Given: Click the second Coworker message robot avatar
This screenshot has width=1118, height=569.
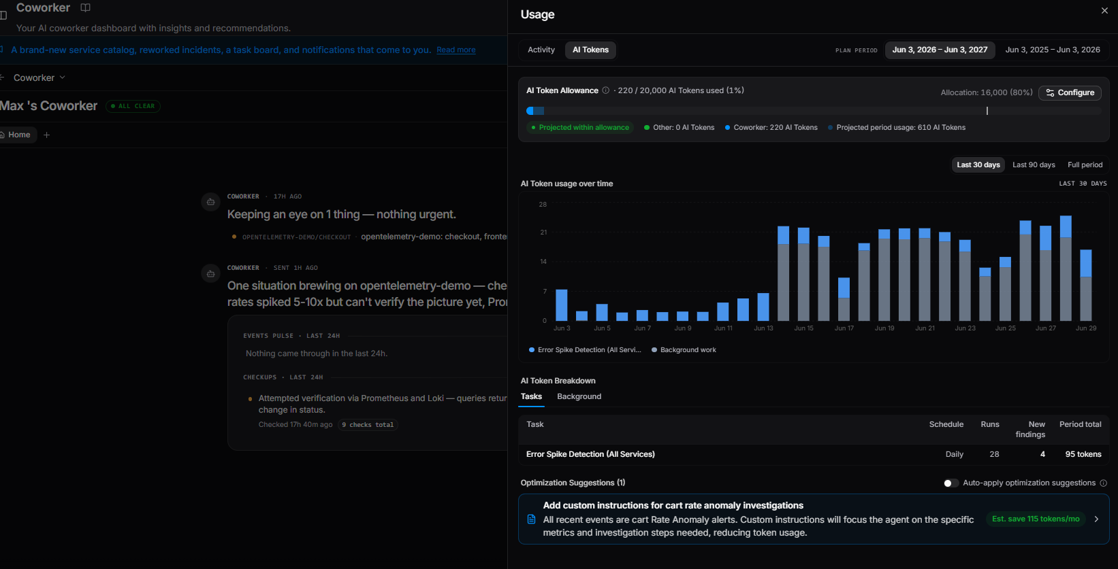Looking at the screenshot, I should (x=210, y=273).
